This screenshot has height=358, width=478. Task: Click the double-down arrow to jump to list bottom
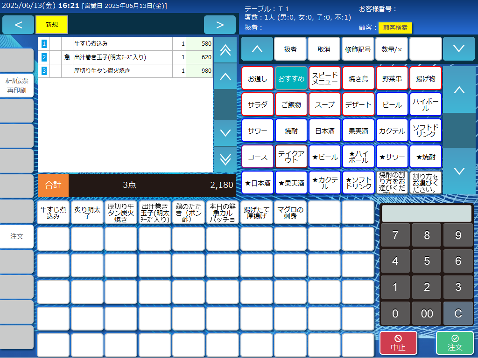225,159
